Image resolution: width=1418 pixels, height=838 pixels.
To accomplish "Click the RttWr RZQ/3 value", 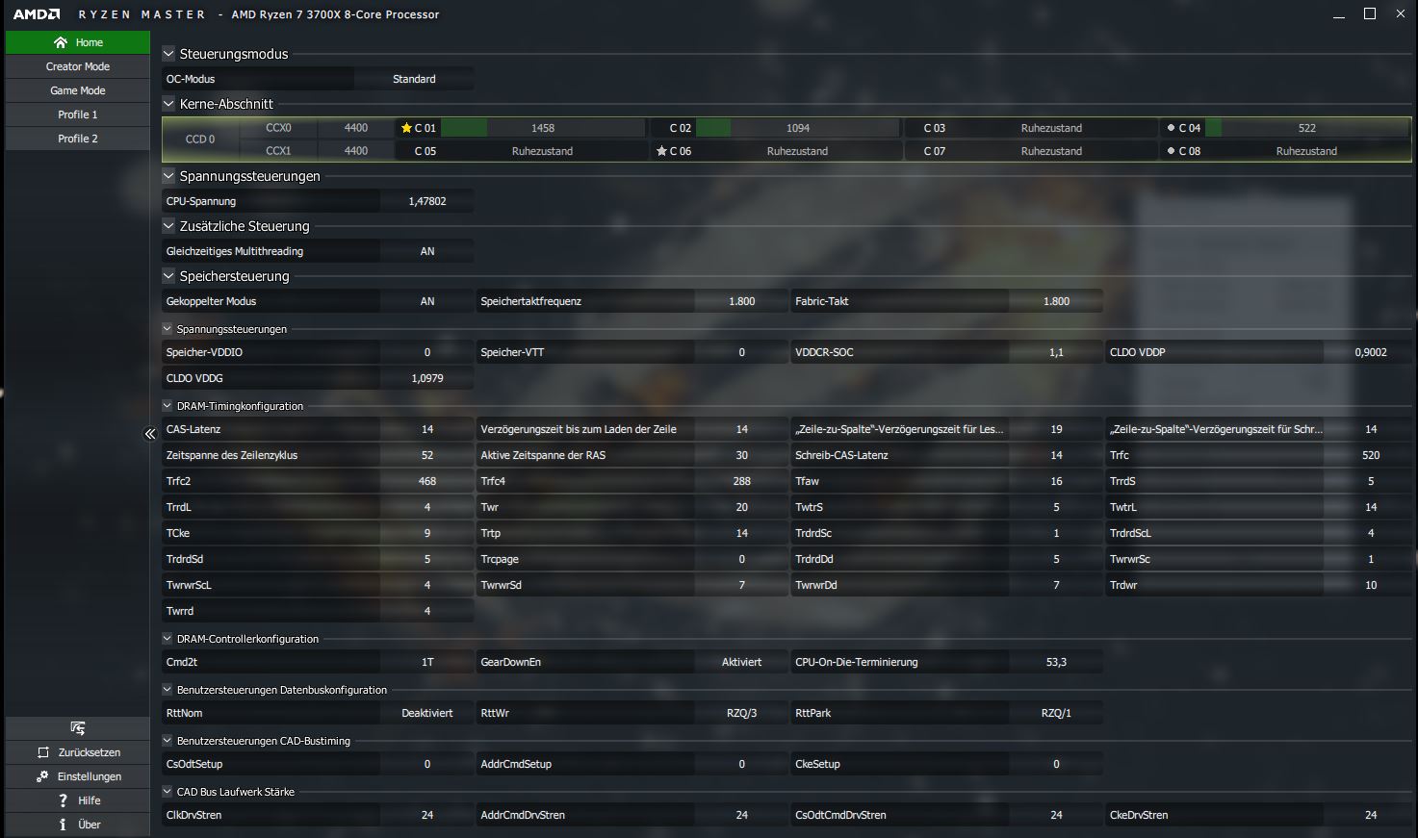I will (x=741, y=713).
